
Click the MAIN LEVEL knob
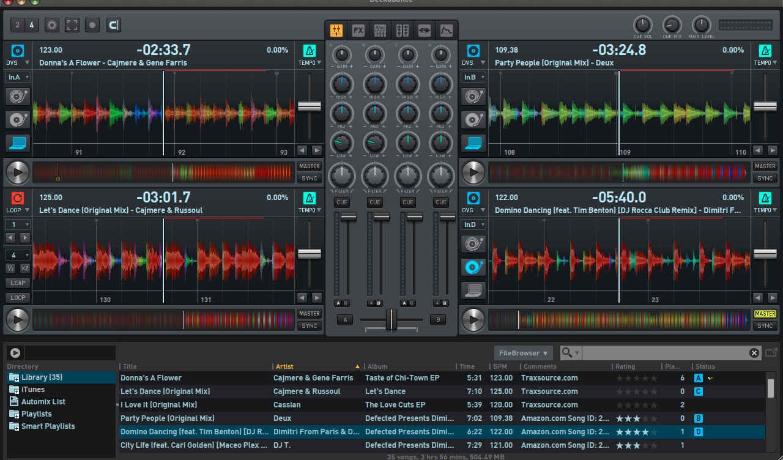pos(701,25)
